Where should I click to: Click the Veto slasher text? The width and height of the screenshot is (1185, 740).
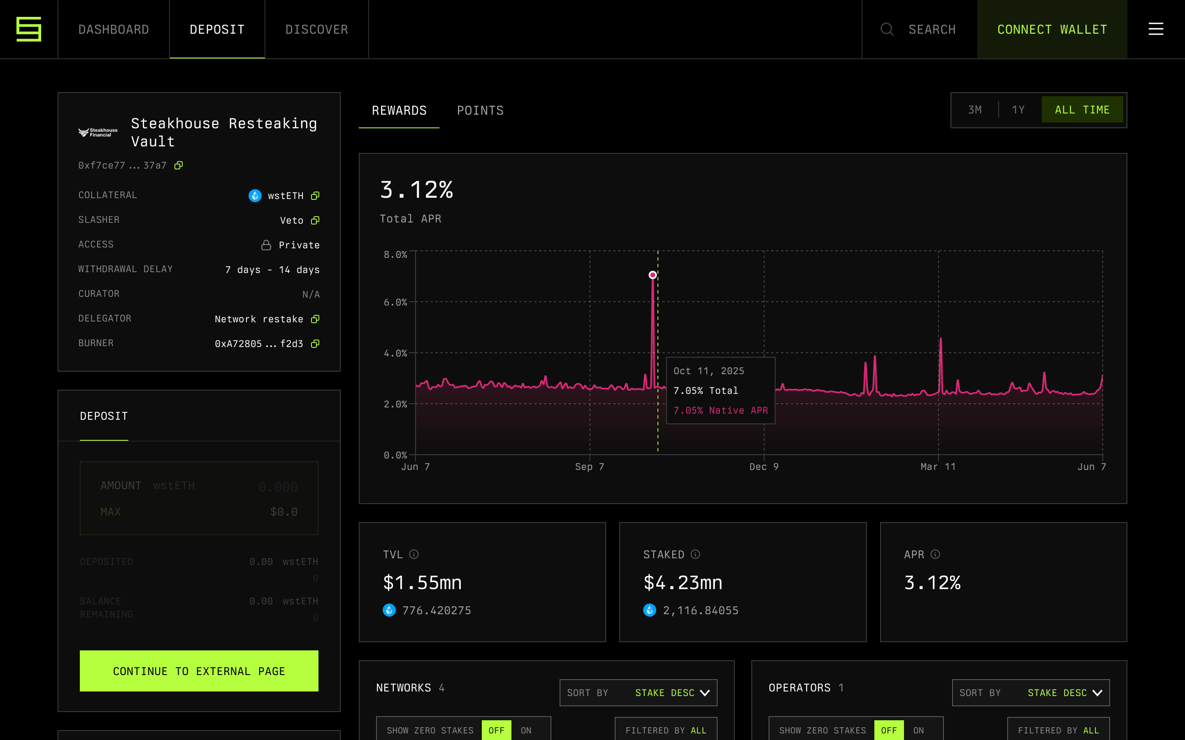292,220
